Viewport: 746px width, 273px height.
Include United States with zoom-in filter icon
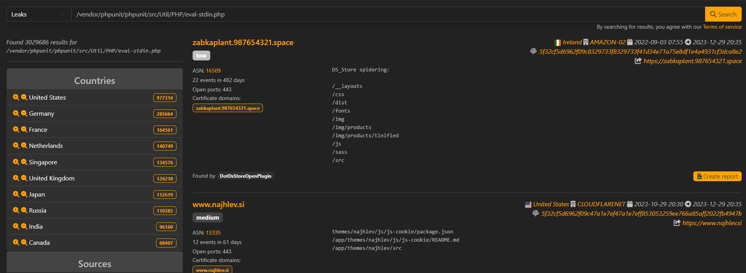(x=16, y=97)
